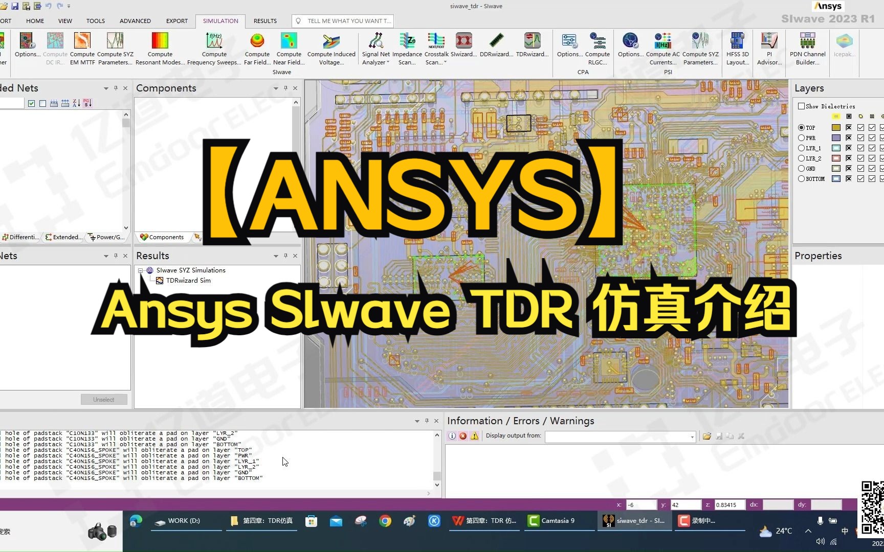Switch to the RESULTS ribbon tab
This screenshot has width=884, height=552.
click(x=265, y=21)
